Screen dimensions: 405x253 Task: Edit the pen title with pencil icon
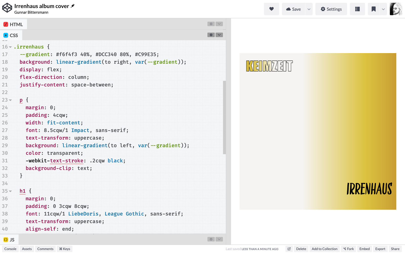click(x=73, y=6)
